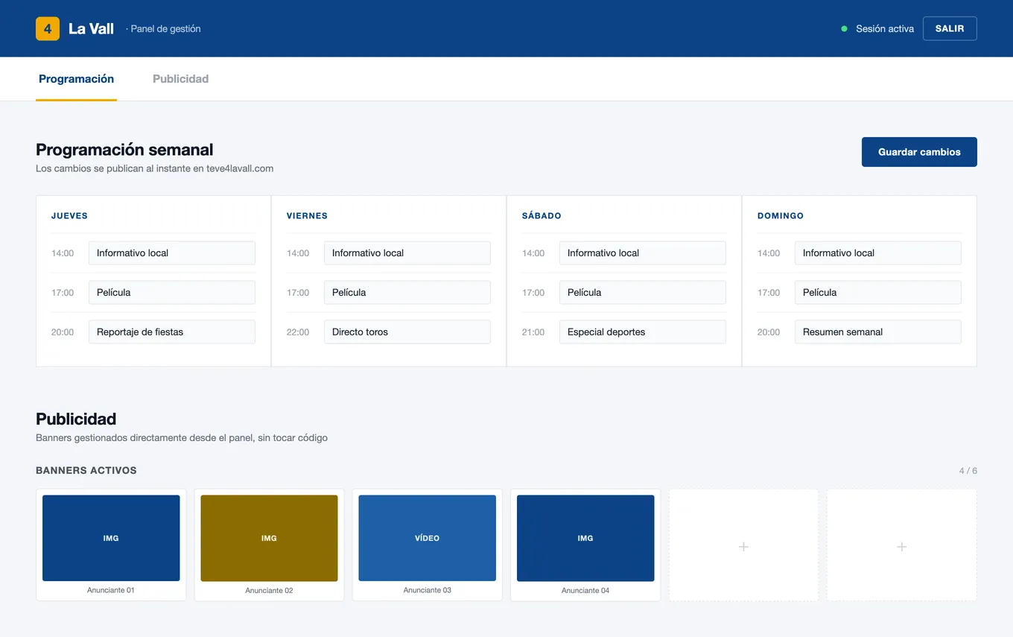Select the Anunciante 04 banner thumbnail
The height and width of the screenshot is (637, 1013).
click(585, 538)
